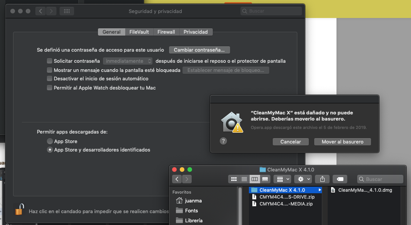Image resolution: width=411 pixels, height=225 pixels.
Task: Switch to the General tab
Action: [111, 32]
